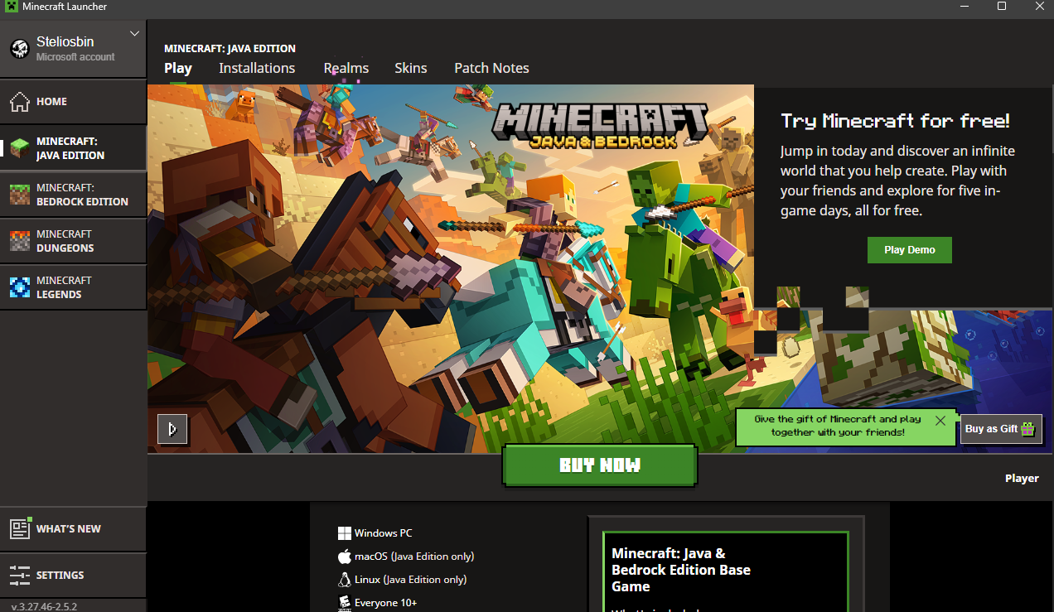Image resolution: width=1054 pixels, height=612 pixels.
Task: Click the Minecraft Launcher creeper icon in title bar
Action: (x=11, y=7)
